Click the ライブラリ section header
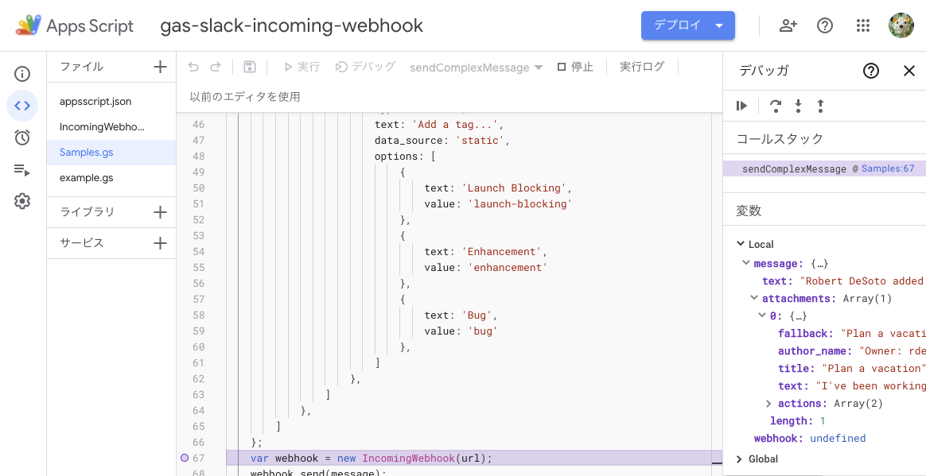Viewport: 926px width, 476px height. 88,212
